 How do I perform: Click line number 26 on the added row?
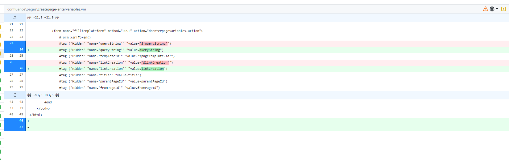[21, 68]
